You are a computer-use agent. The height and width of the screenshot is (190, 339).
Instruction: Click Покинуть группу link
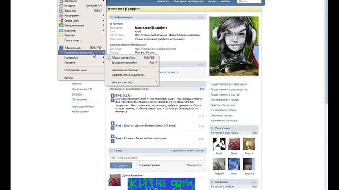pos(221,115)
